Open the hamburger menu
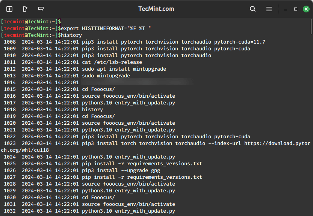 point(269,9)
